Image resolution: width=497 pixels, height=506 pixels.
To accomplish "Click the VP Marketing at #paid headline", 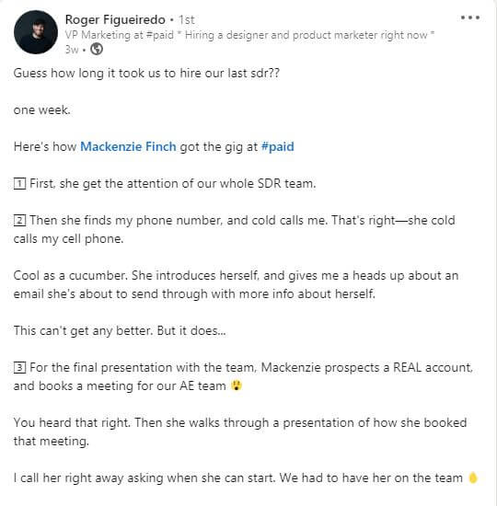I will [x=249, y=35].
